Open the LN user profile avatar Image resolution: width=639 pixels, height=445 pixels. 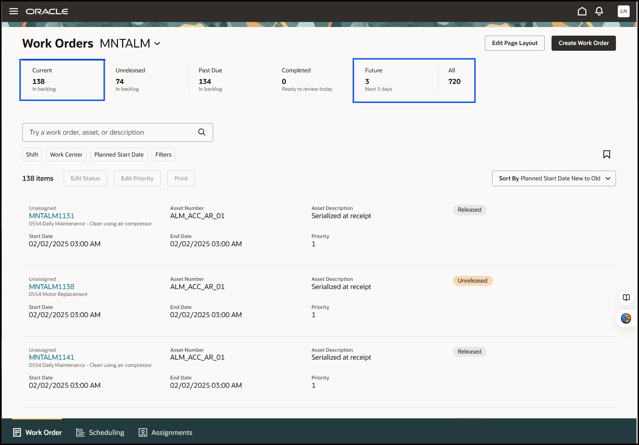pos(624,11)
